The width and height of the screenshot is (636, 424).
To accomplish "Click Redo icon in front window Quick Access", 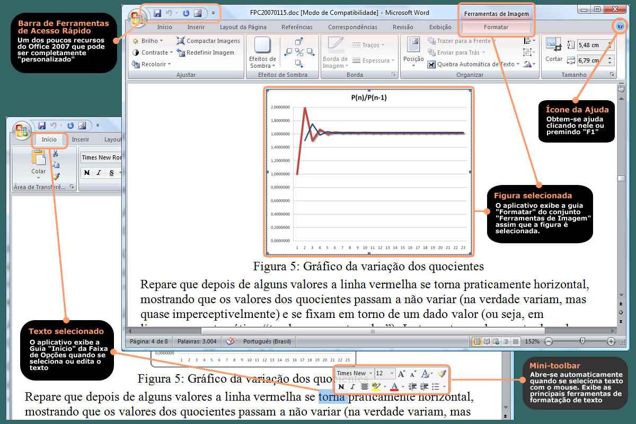I will 185,12.
